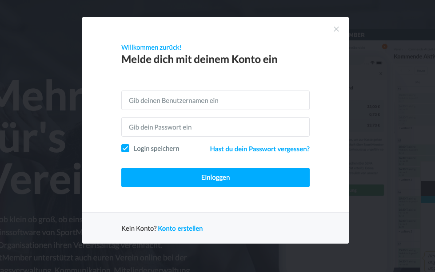The height and width of the screenshot is (272, 435).
Task: Click the 'Login speichern' label text
Action: 156,149
